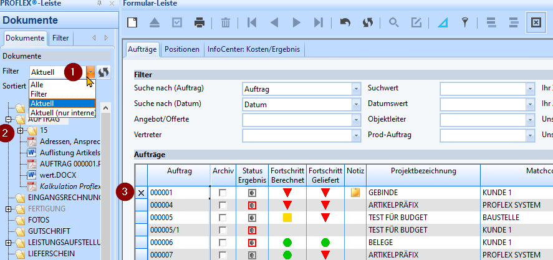Open the InfoCenter: Kosten/Ergebnis tab
Viewport: 553px width, 260px height.
click(x=253, y=49)
